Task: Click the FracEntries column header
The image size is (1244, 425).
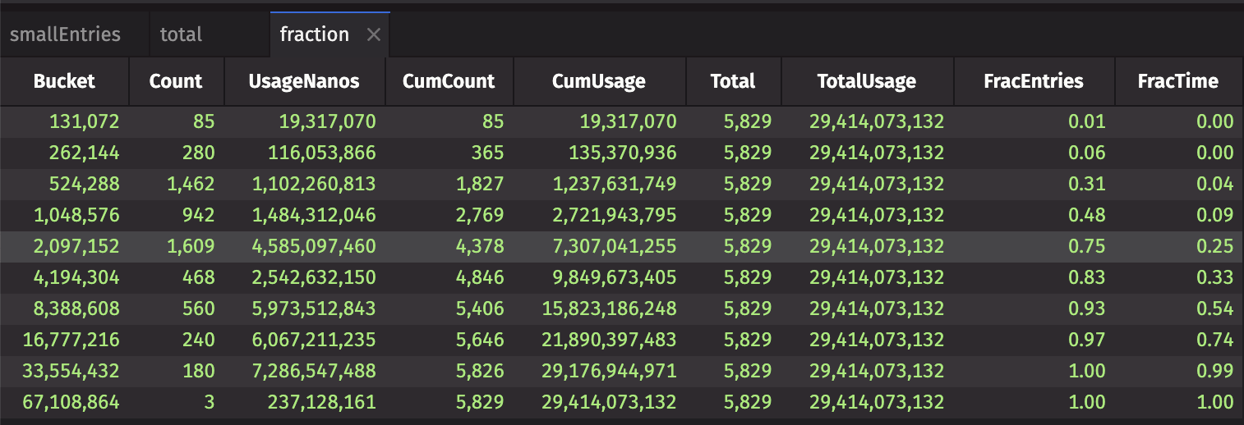Action: 1033,81
